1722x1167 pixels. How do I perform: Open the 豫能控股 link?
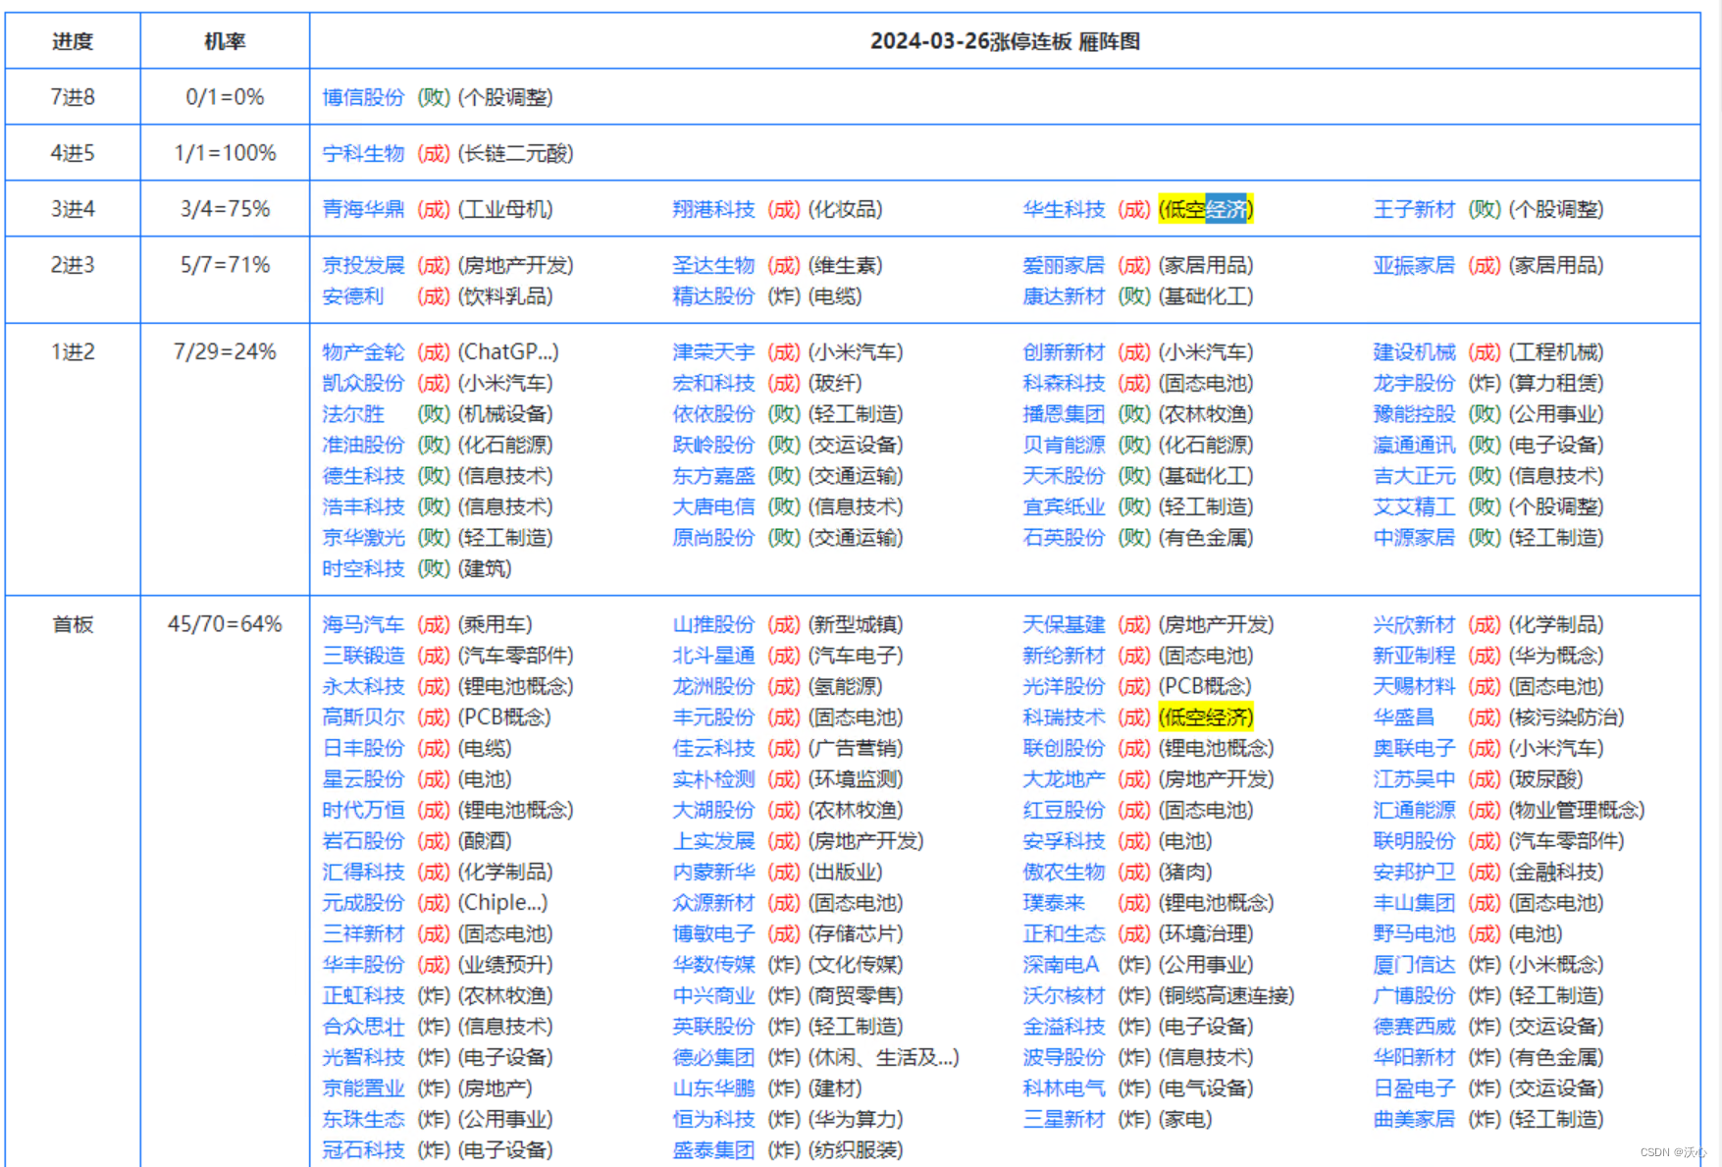pos(1414,414)
